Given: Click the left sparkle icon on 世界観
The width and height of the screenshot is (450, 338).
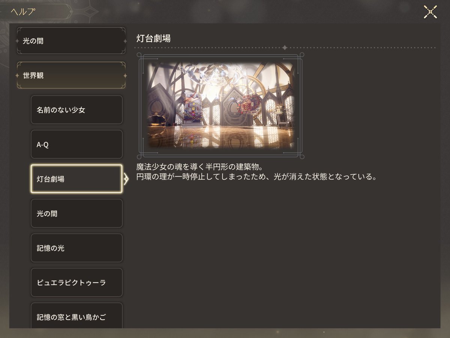Looking at the screenshot, I should [x=18, y=75].
